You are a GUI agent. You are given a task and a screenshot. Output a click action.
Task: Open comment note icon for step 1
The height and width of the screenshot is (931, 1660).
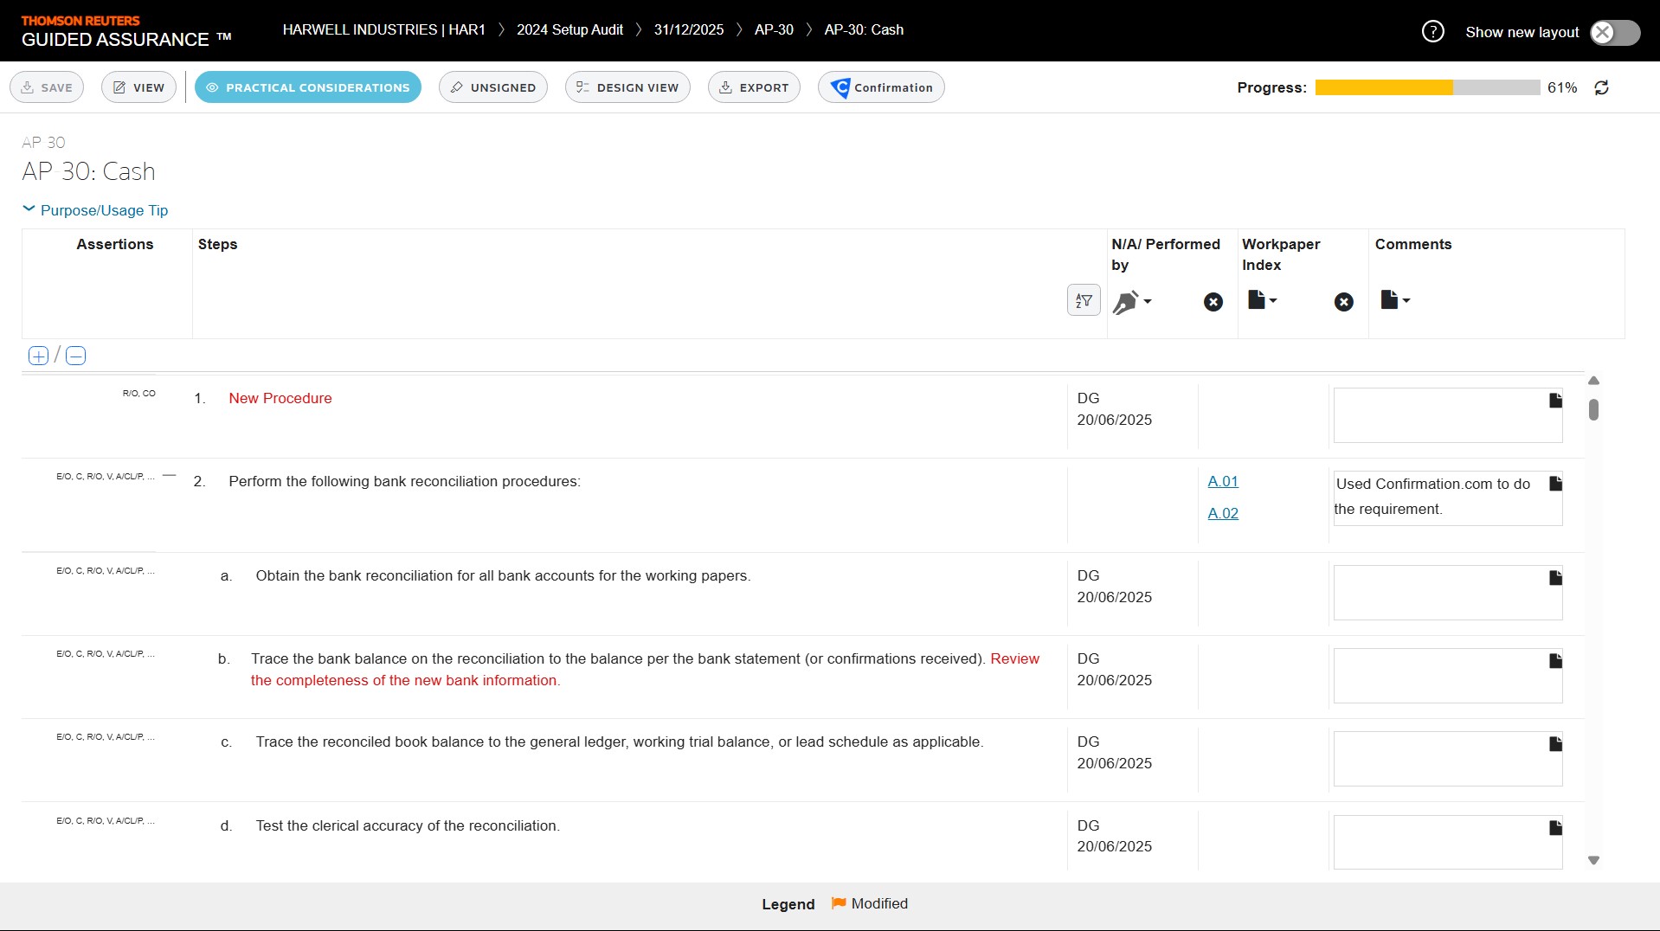(x=1555, y=401)
